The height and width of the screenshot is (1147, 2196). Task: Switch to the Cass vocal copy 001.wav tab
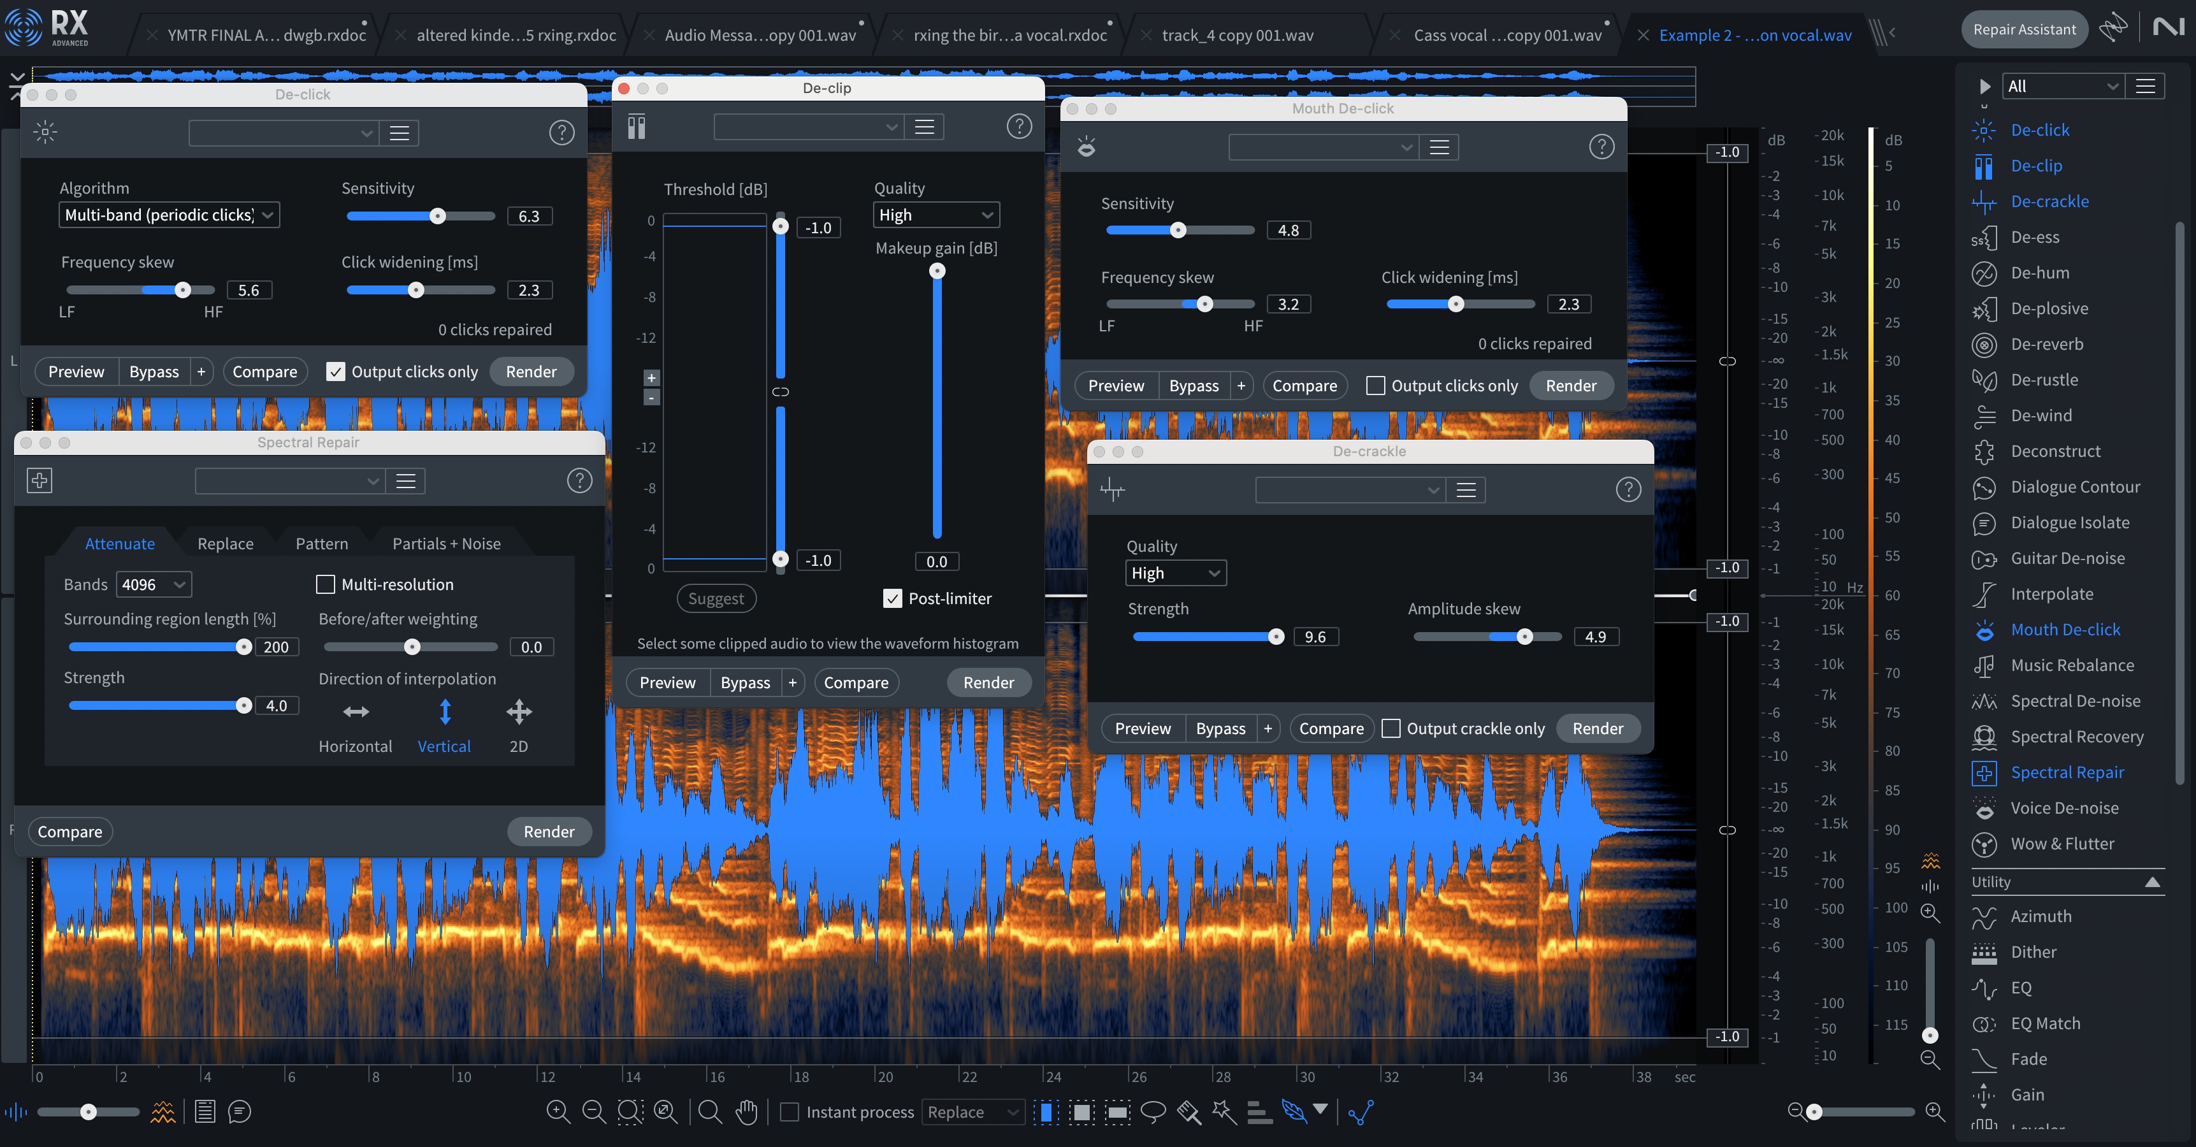point(1507,35)
